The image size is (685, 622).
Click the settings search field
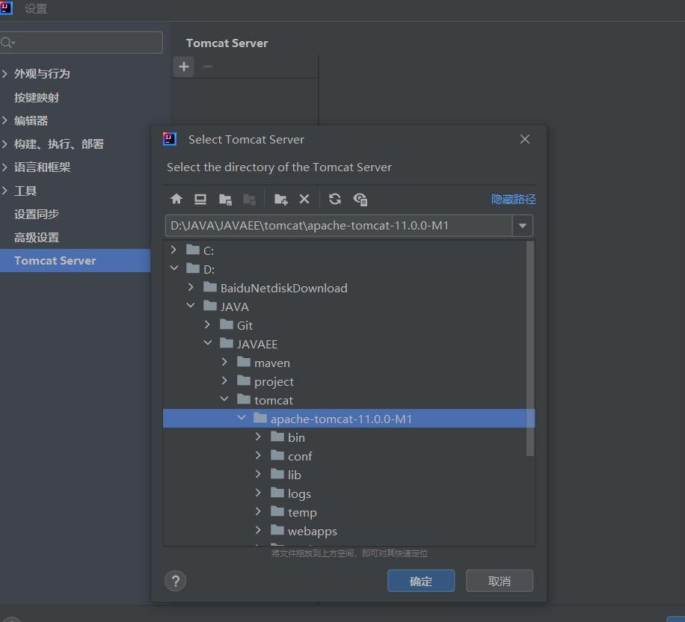82,43
